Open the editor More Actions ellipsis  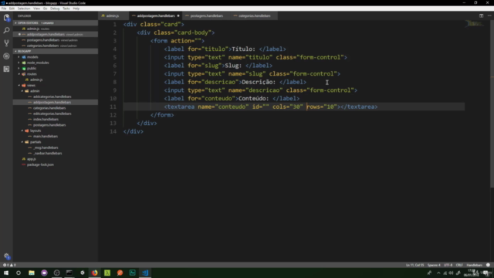tap(489, 15)
